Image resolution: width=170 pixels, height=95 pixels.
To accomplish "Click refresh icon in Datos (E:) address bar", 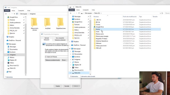I will click(x=162, y=13).
